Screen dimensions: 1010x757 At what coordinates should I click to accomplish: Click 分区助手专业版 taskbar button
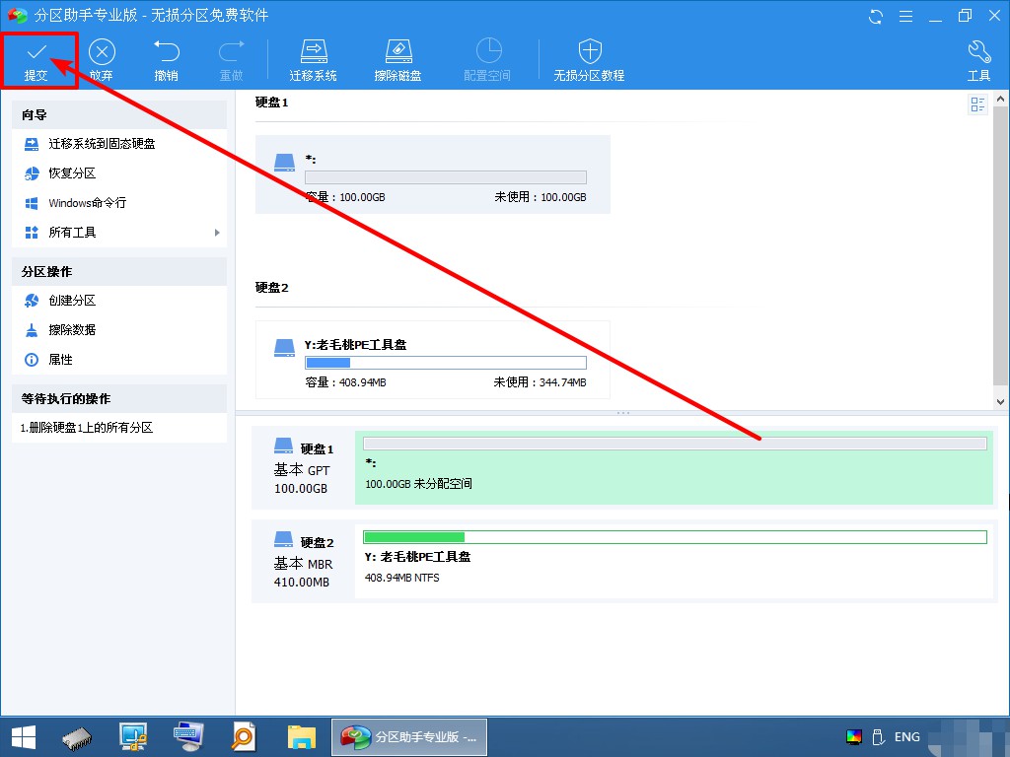pyautogui.click(x=409, y=737)
